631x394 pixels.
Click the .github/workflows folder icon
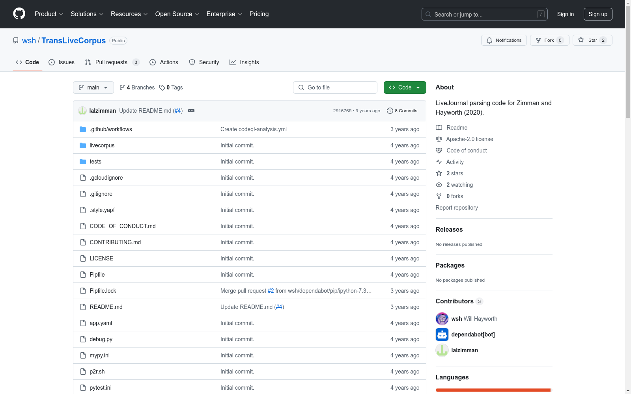click(83, 129)
